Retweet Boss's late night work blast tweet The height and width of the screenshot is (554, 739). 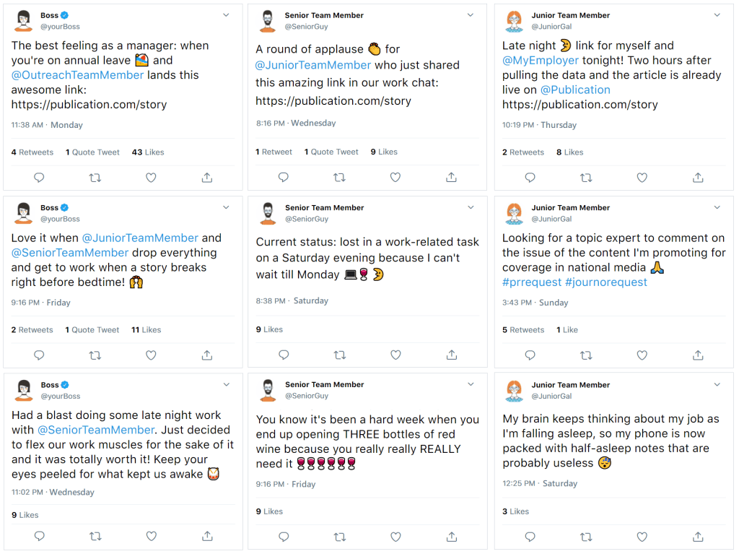[x=95, y=536]
